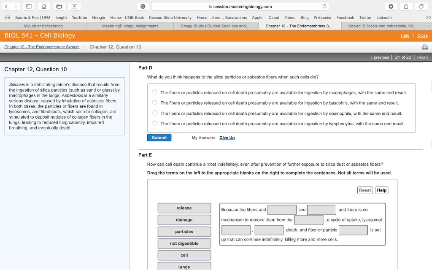432x270 pixels.
Task: Click the Give Up link
Action: coord(227,138)
